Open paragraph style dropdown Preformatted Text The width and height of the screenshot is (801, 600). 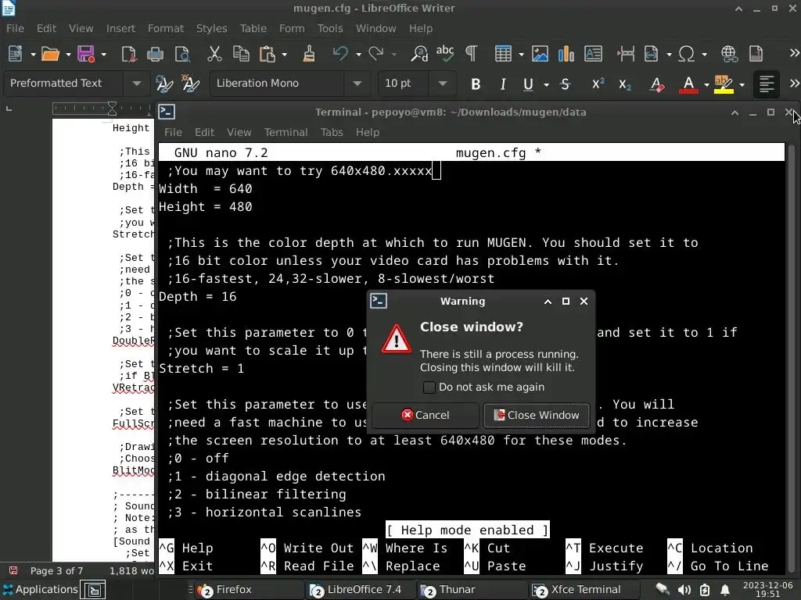tap(136, 83)
